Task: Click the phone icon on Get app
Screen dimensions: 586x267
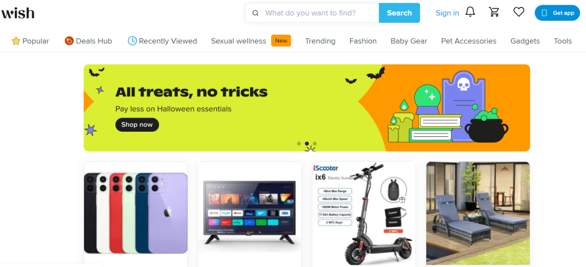Action: [x=544, y=13]
